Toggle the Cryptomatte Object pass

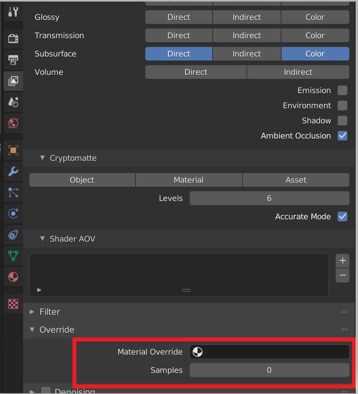[x=82, y=180]
